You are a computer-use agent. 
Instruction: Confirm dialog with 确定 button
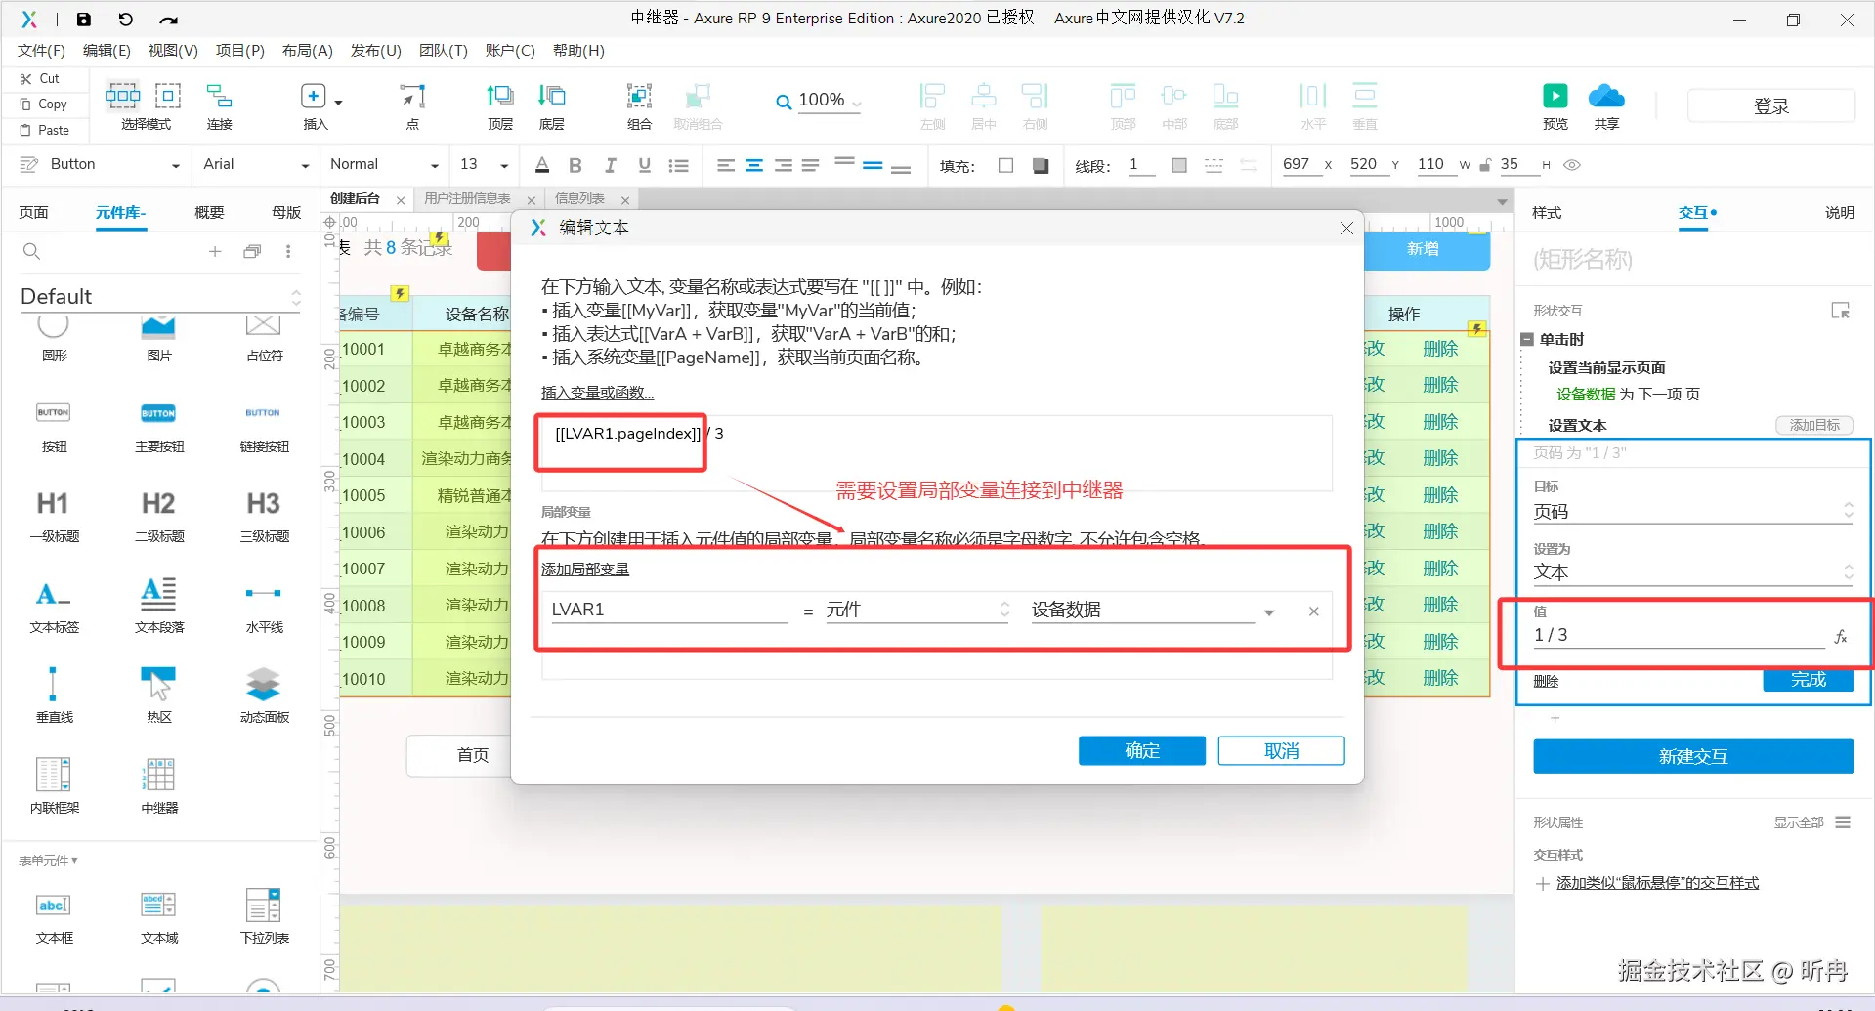[1141, 751]
